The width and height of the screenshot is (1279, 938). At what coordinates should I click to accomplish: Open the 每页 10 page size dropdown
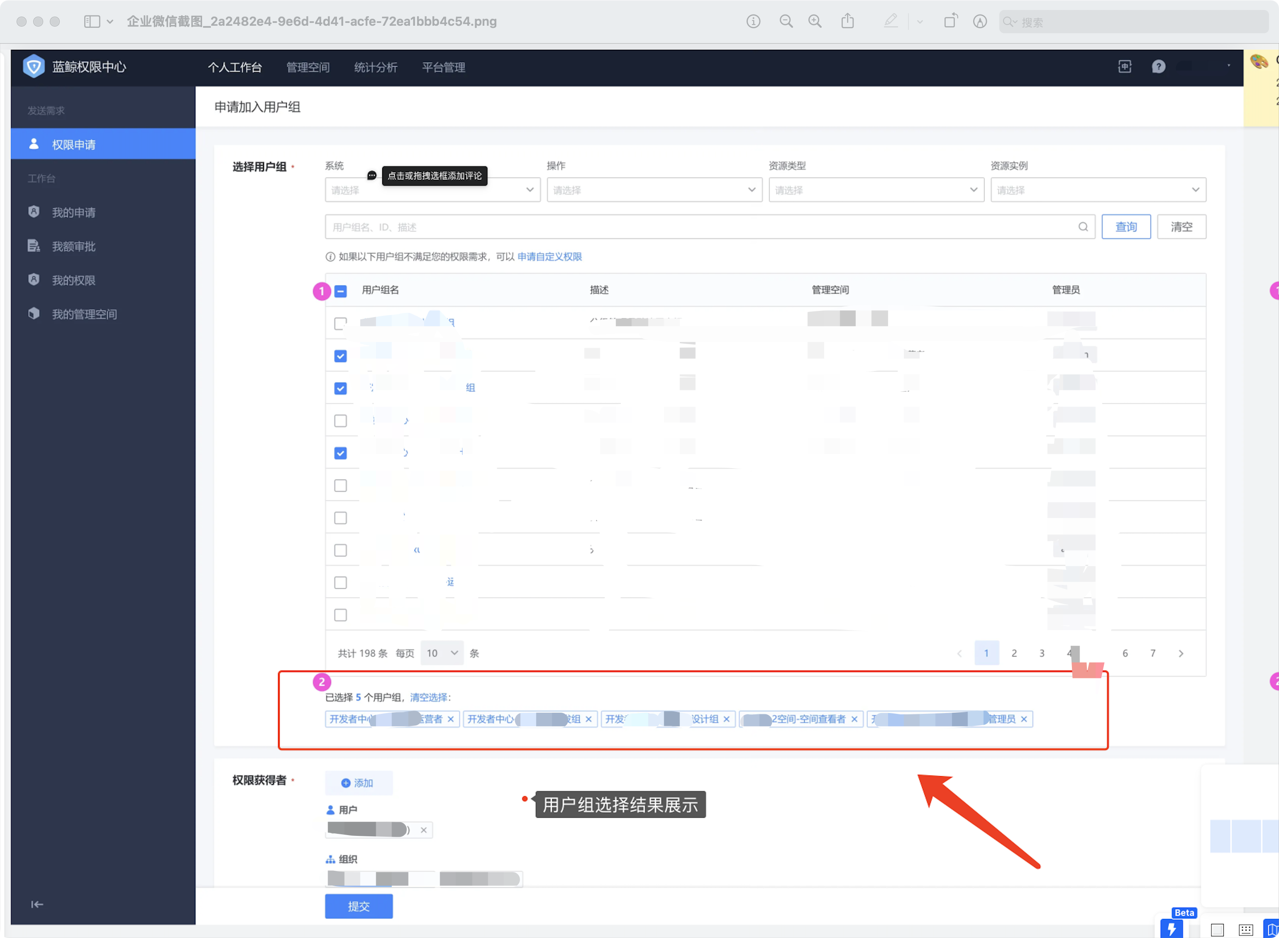point(442,653)
